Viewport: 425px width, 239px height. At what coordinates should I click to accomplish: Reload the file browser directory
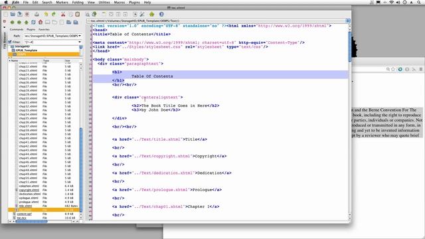33,22
